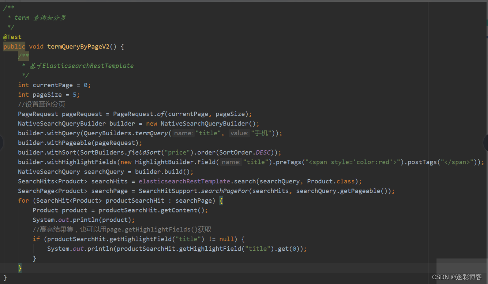488x284 pixels.
Task: Click the SortBuilders class reference
Action: tap(102, 152)
